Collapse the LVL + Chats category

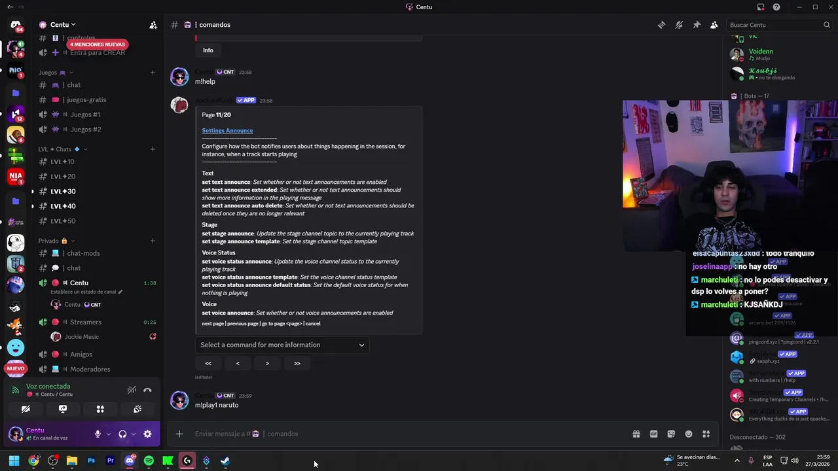pos(62,149)
